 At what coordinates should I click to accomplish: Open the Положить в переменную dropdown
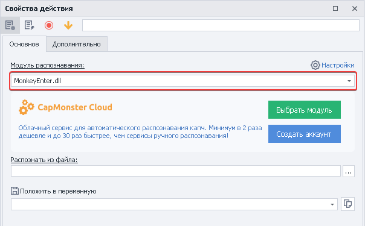click(x=174, y=204)
